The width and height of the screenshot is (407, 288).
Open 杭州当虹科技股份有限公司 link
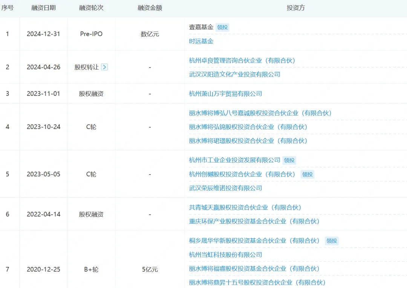coord(226,255)
